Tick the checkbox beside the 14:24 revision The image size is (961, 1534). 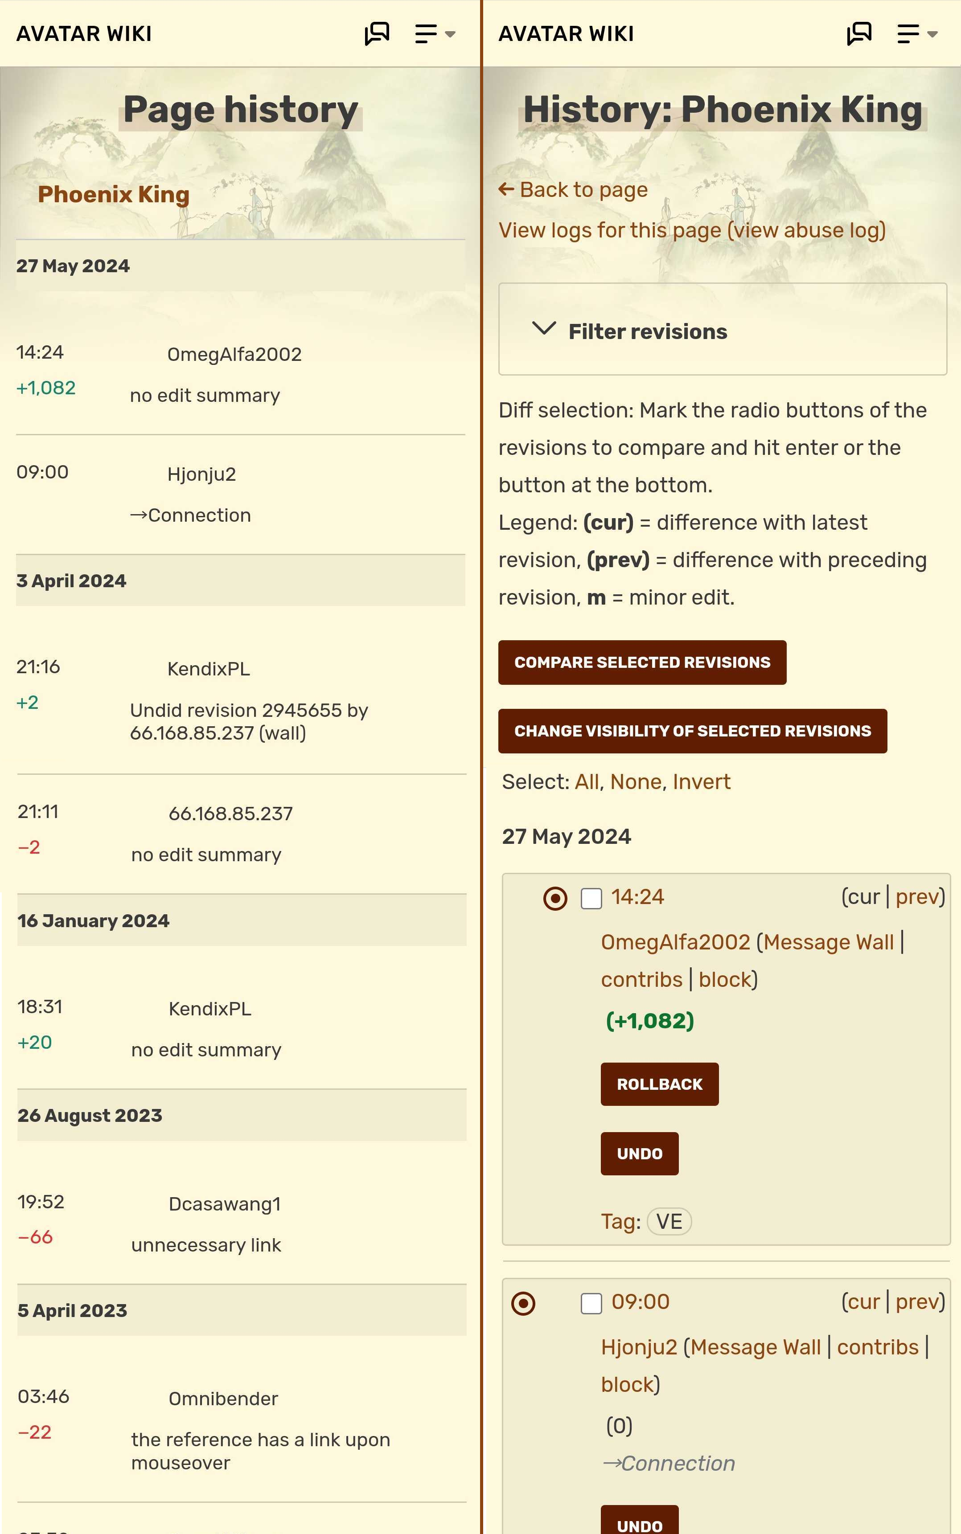tap(591, 898)
